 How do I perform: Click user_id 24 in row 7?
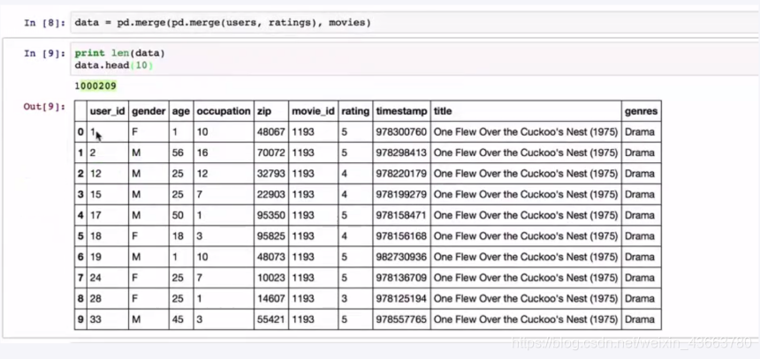click(95, 278)
